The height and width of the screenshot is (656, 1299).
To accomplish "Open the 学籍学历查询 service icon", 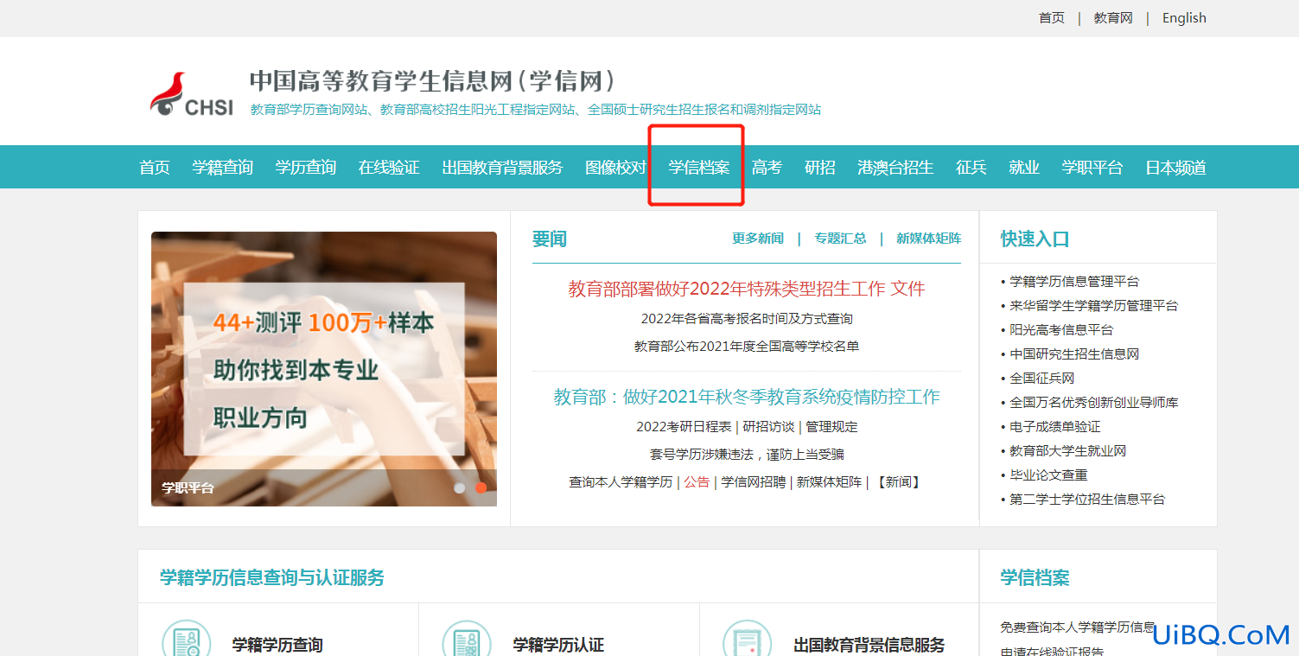I will [x=186, y=640].
